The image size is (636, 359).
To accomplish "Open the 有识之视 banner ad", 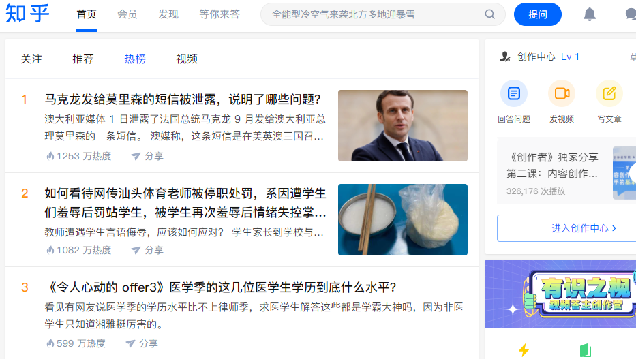I will pos(560,294).
